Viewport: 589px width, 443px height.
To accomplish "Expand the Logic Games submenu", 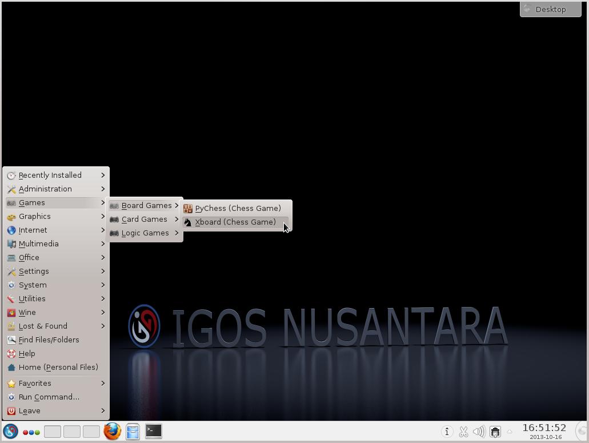I will pyautogui.click(x=145, y=233).
